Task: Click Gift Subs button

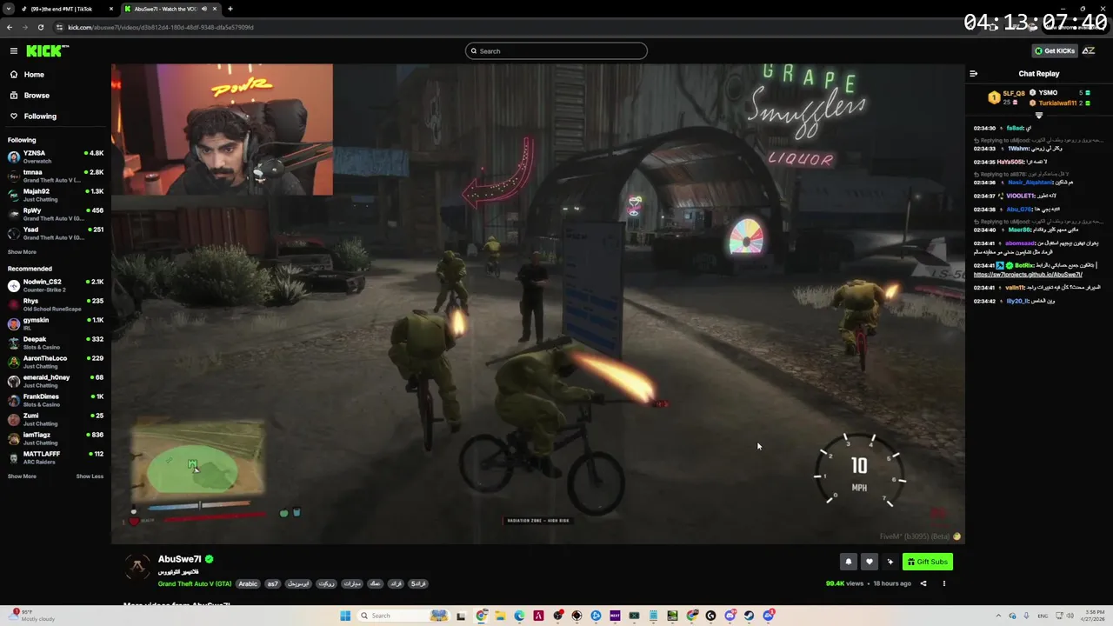Action: click(927, 562)
